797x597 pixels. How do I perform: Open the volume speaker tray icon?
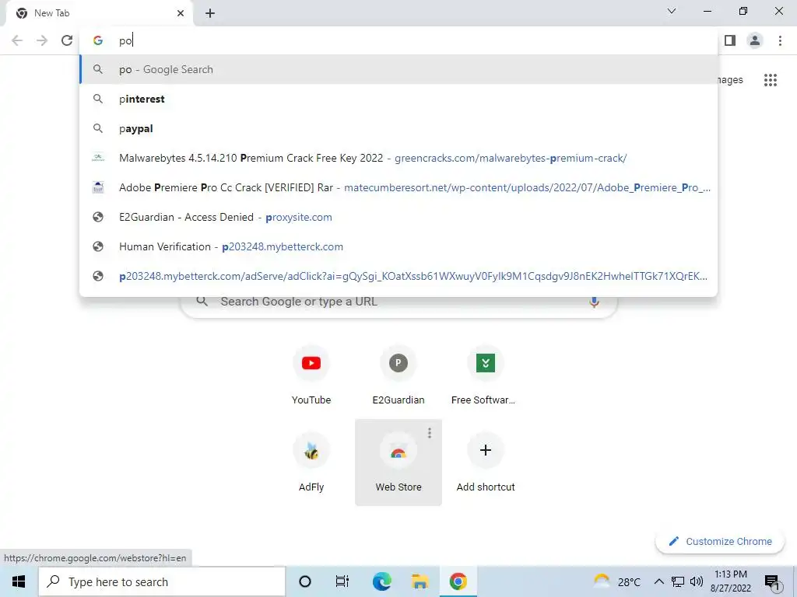click(697, 581)
